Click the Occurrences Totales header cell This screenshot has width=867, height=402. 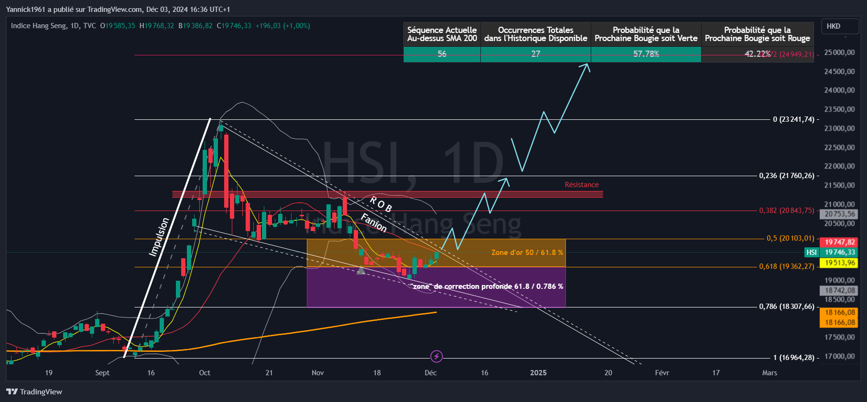pyautogui.click(x=536, y=34)
